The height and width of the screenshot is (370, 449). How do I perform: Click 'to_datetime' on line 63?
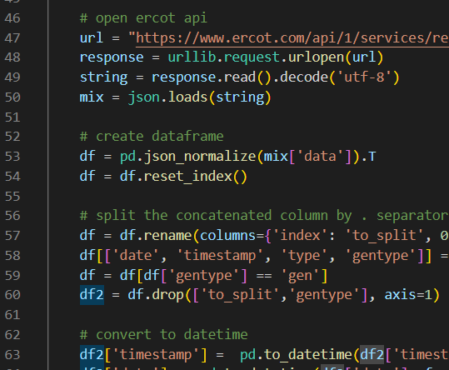[308, 355]
